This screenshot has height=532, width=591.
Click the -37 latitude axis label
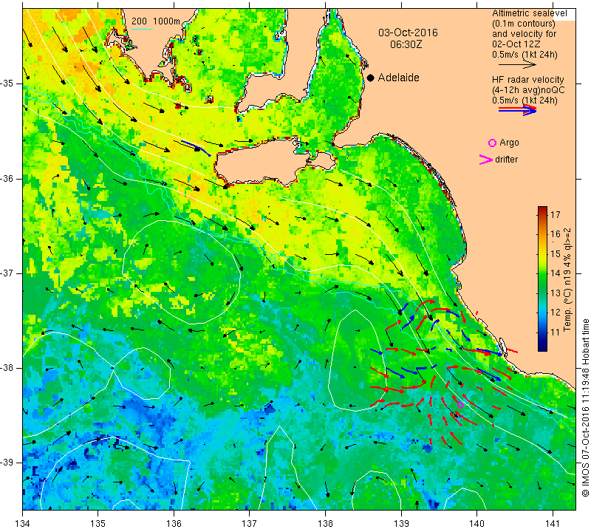[7, 273]
